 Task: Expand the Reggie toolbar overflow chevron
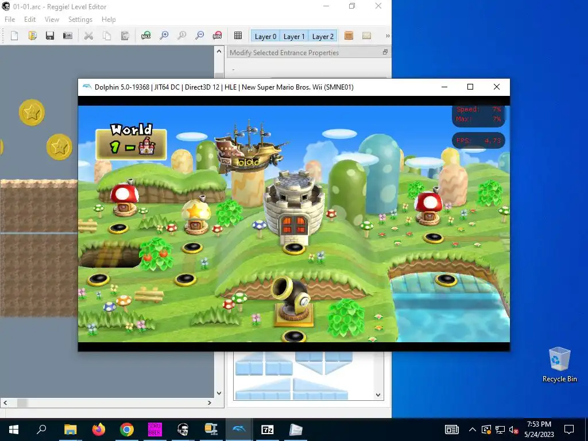[388, 36]
